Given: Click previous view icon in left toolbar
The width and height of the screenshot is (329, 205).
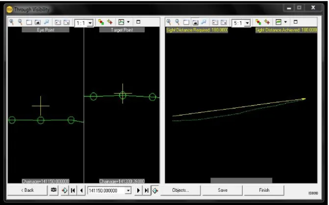Looking at the screenshot, I should point(58,22).
